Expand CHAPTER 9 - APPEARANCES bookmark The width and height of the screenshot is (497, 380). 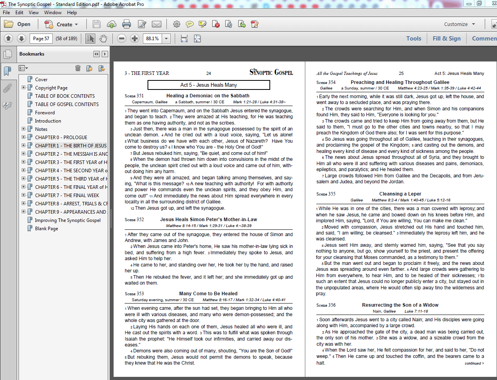(x=23, y=212)
